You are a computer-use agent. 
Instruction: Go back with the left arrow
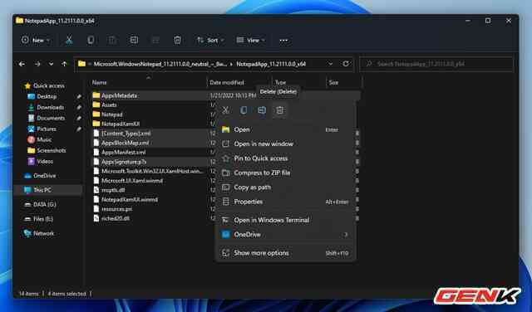click(x=22, y=64)
